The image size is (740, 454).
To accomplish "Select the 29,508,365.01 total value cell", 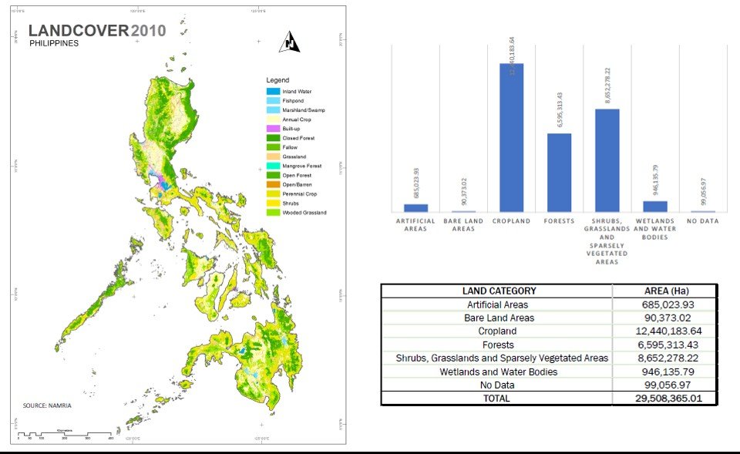I will [664, 399].
